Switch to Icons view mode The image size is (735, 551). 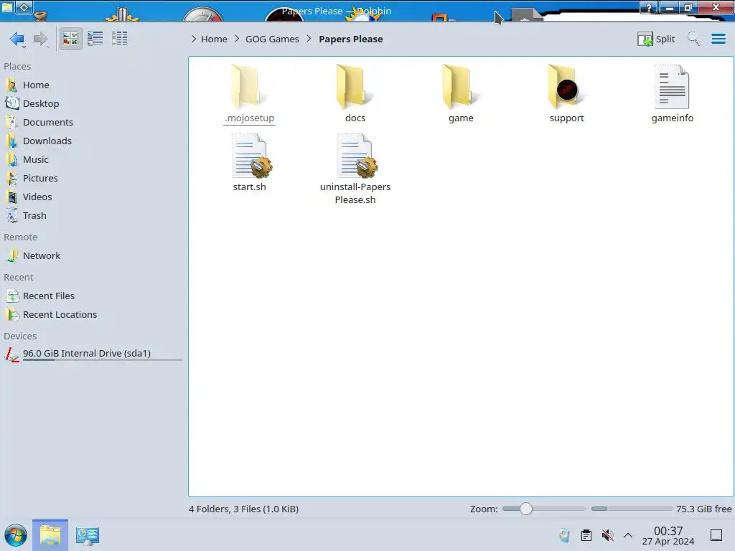pyautogui.click(x=70, y=39)
